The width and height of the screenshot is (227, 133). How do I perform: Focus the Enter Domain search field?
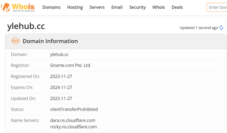click(217, 7)
